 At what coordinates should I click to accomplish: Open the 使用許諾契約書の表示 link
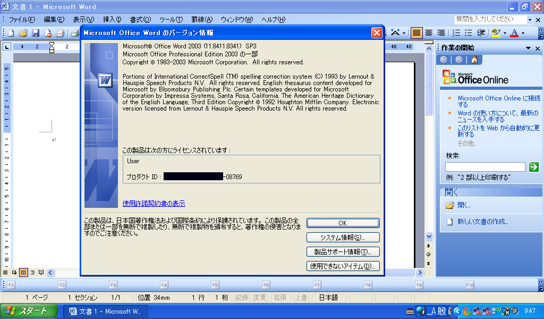(154, 204)
